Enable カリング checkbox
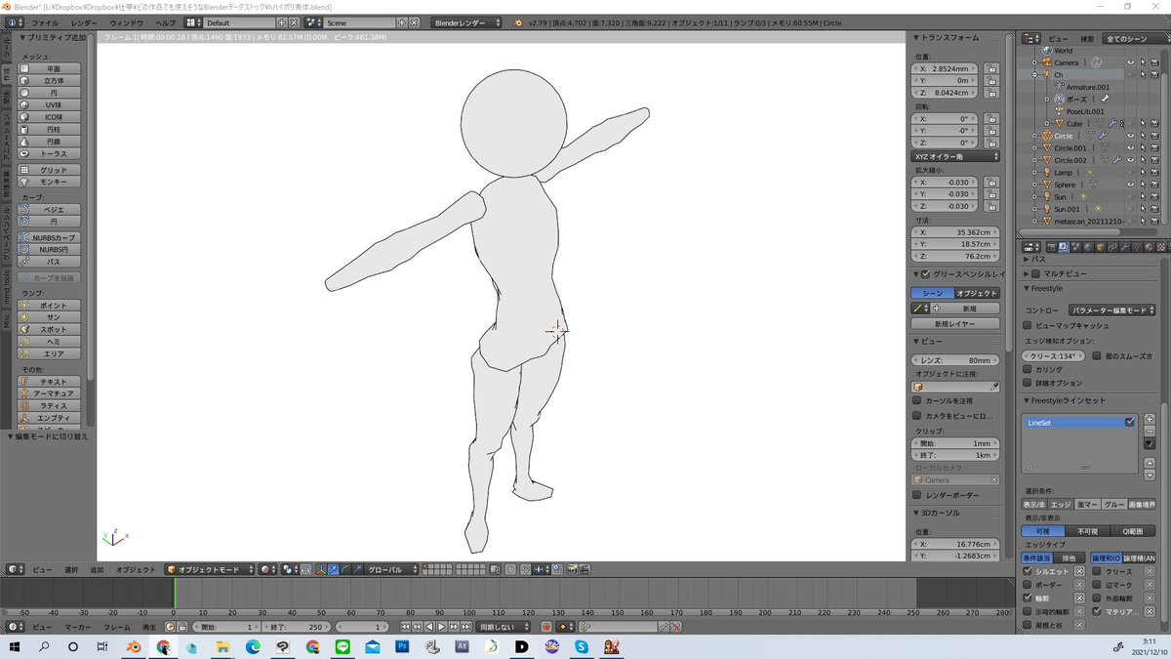Viewport: 1171px width, 659px height. [x=1028, y=370]
